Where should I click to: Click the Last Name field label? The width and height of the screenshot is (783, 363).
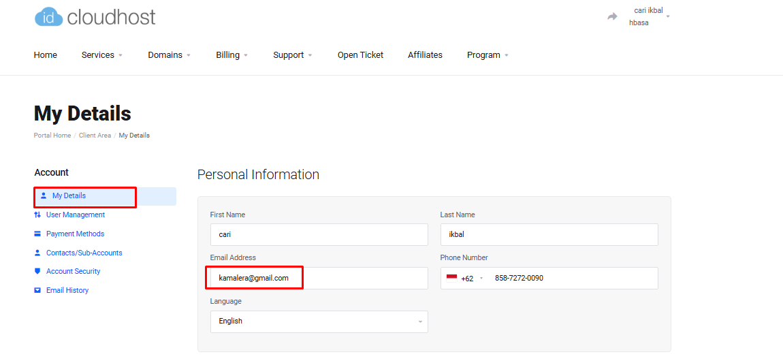point(458,215)
